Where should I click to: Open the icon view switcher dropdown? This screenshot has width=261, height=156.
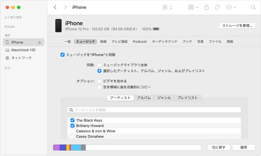pos(167,7)
